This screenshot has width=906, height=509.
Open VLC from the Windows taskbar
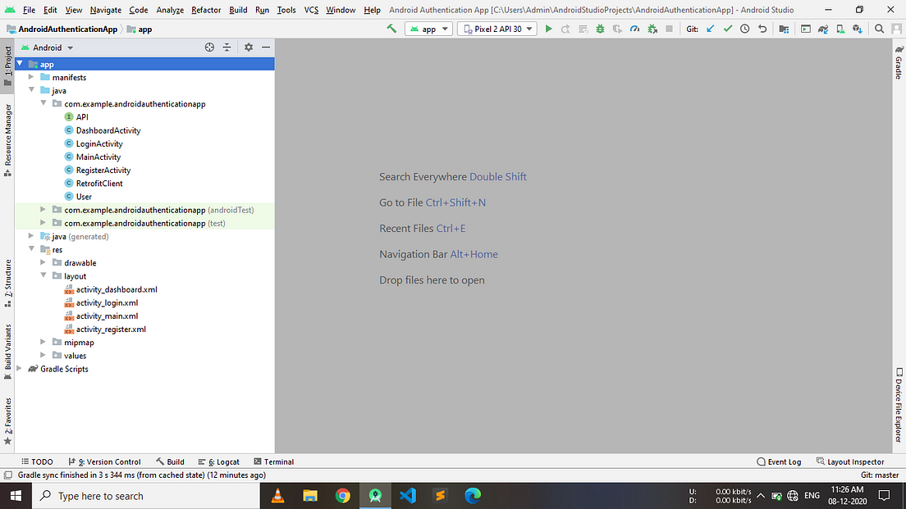tap(278, 496)
